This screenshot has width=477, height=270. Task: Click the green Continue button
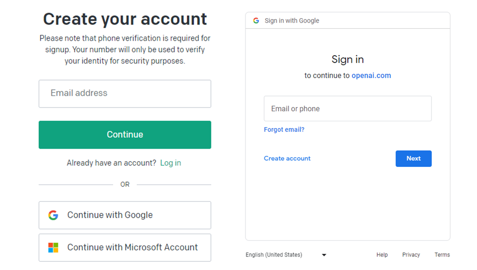pos(125,135)
